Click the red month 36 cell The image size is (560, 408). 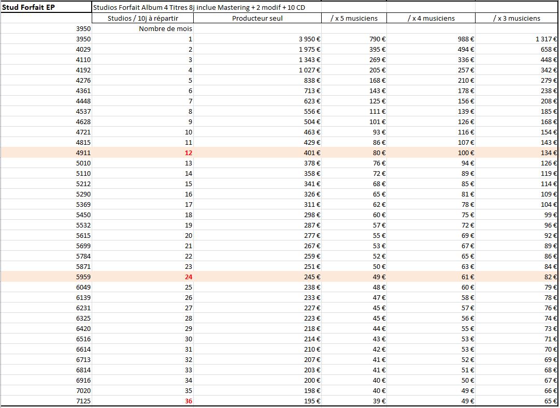tap(188, 401)
